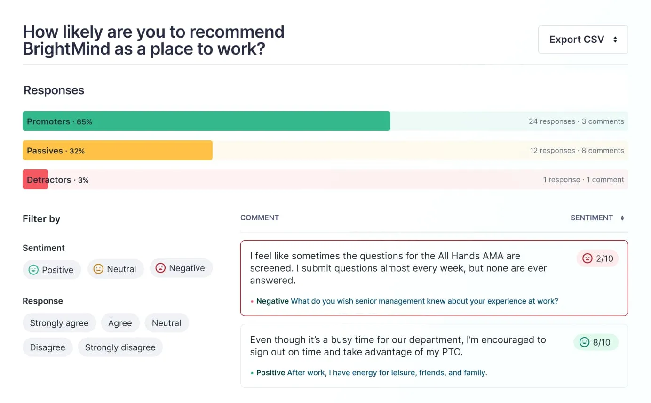
Task: Click the Comment column header
Action: point(260,218)
